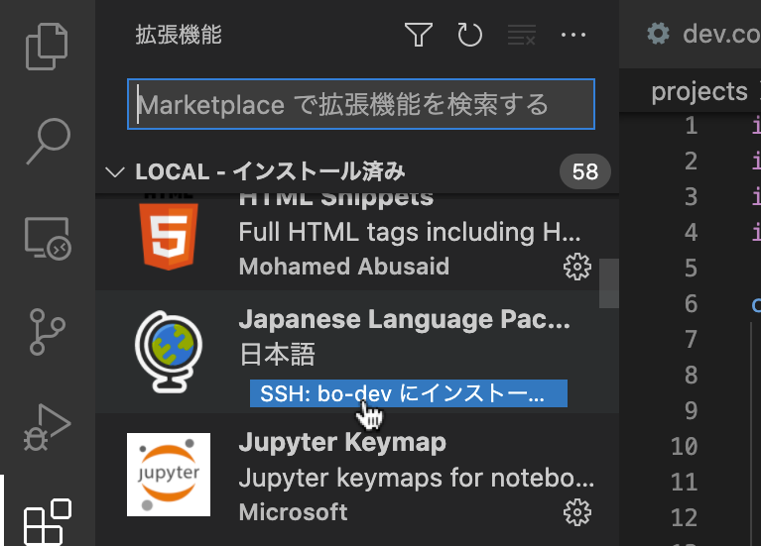Viewport: 761px width, 546px height.
Task: Open the extensions view more actions menu
Action: (573, 35)
